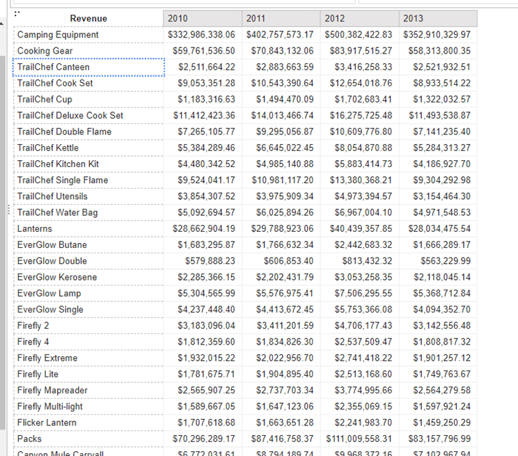Screen dimensions: 518x456
Task: Select the EverGlow Double row label
Action: (88, 261)
